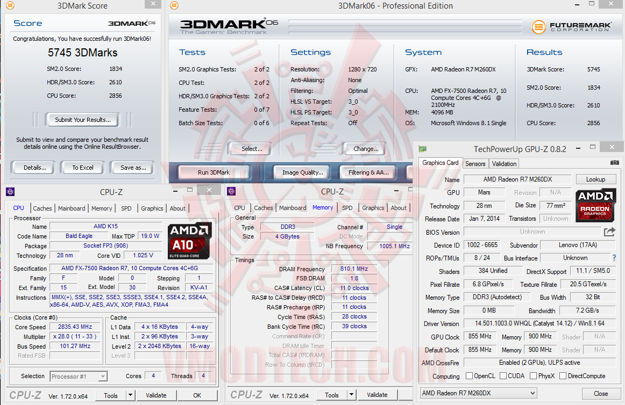The height and width of the screenshot is (405, 625).
Task: Click OK button in left CPU-Z
Action: [197, 395]
